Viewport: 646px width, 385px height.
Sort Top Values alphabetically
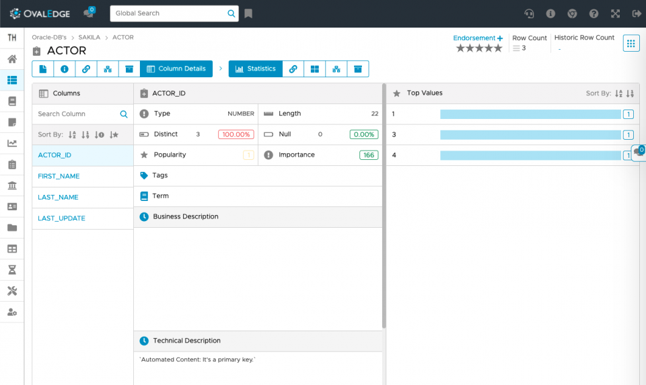(618, 93)
